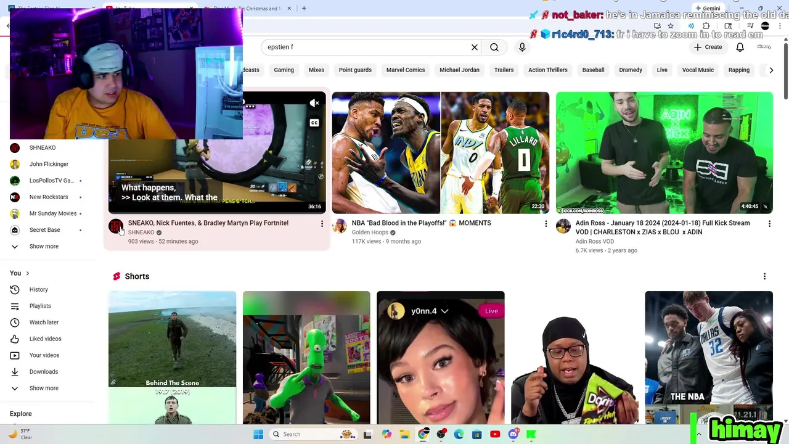Open Microsoft Edge from the taskbar
Screen dimensions: 789x444
pyautogui.click(x=459, y=434)
